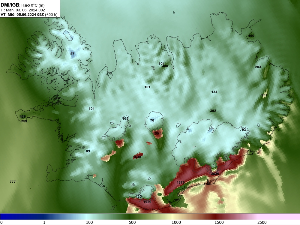Click the 1501 value label on the map

157,133
